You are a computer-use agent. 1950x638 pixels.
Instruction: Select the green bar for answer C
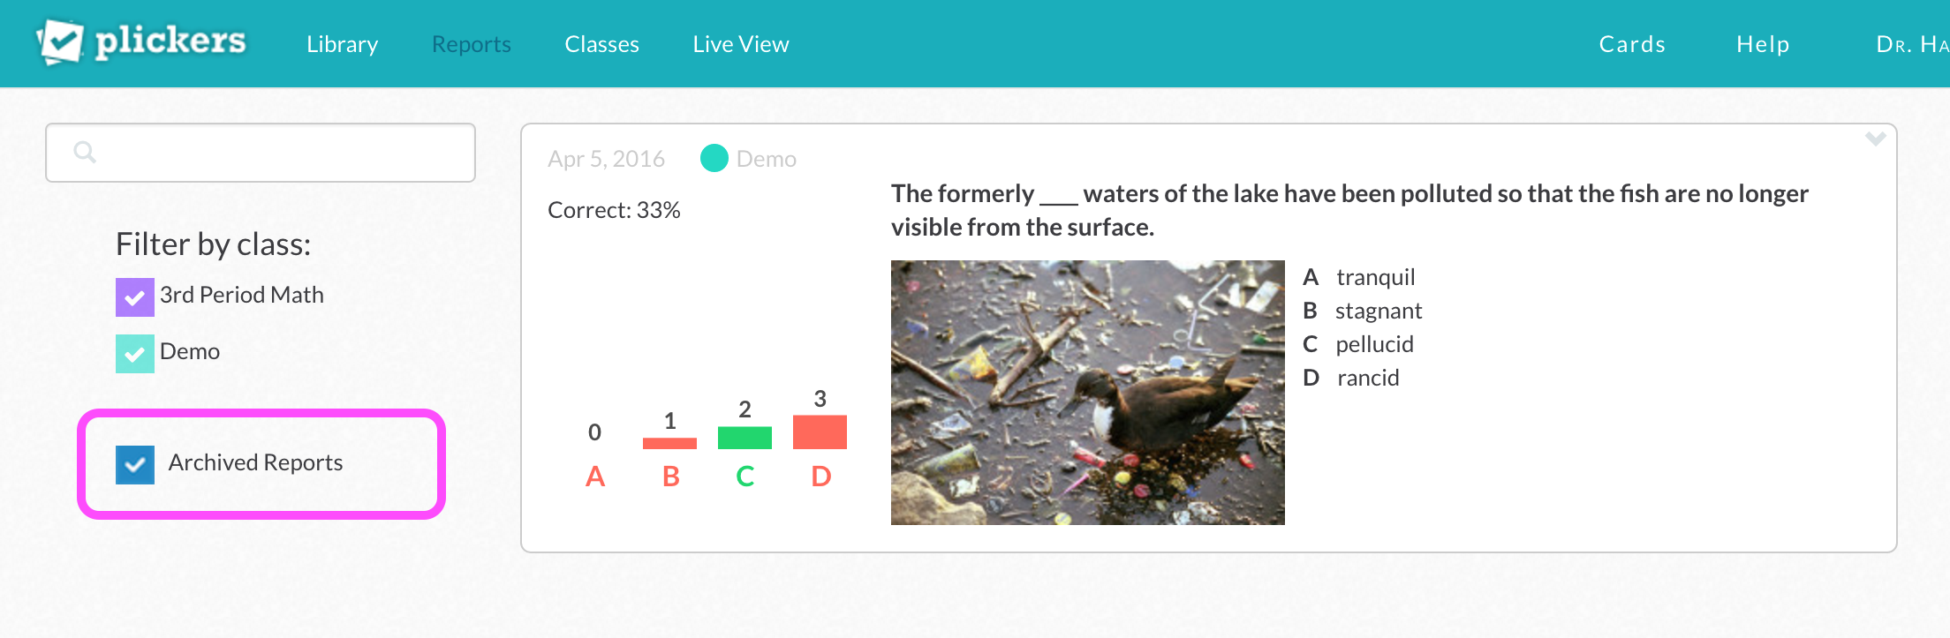744,438
